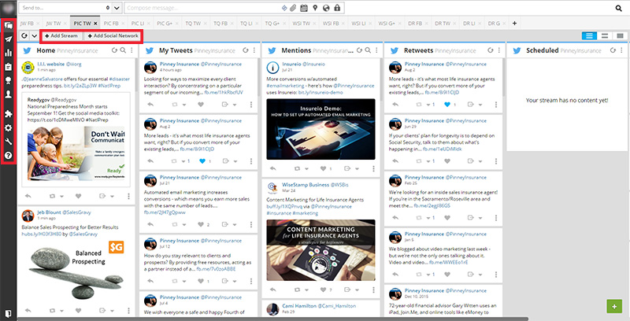The height and width of the screenshot is (321, 630).
Task: Open the App Directory puzzle icon
Action: pos(8,114)
